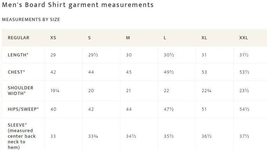This screenshot has height=150, width=267.
Task: Select the MEASUREMENTS BY SIZE subheading
Action: coord(31,19)
